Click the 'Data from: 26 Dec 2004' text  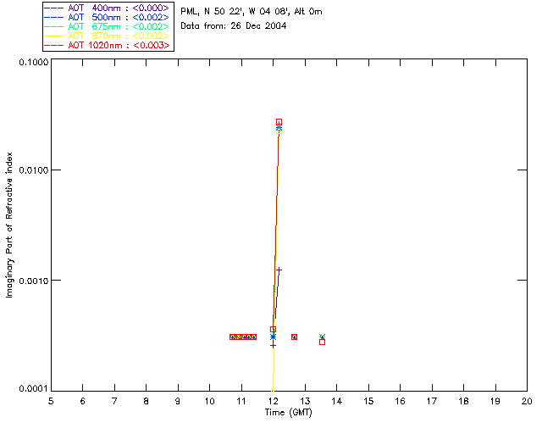tap(234, 26)
